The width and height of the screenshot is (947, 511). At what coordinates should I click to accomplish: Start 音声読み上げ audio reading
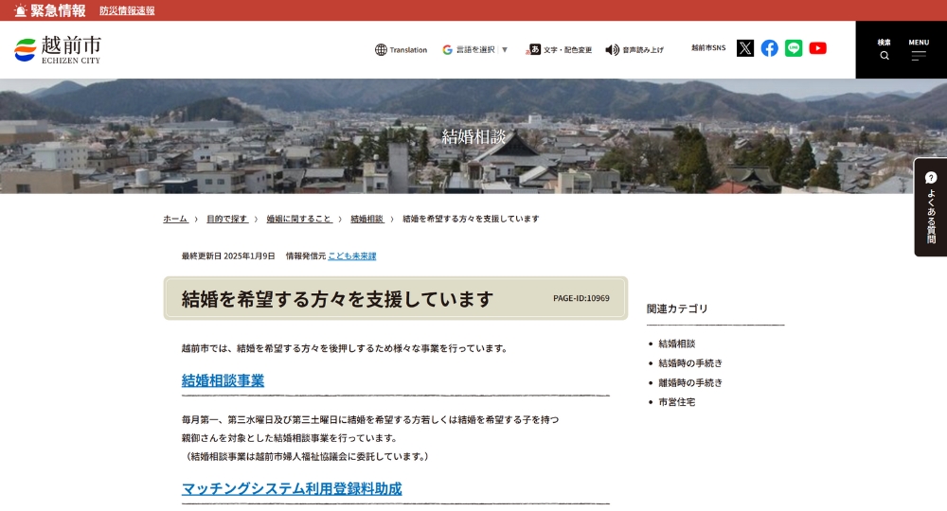[634, 49]
